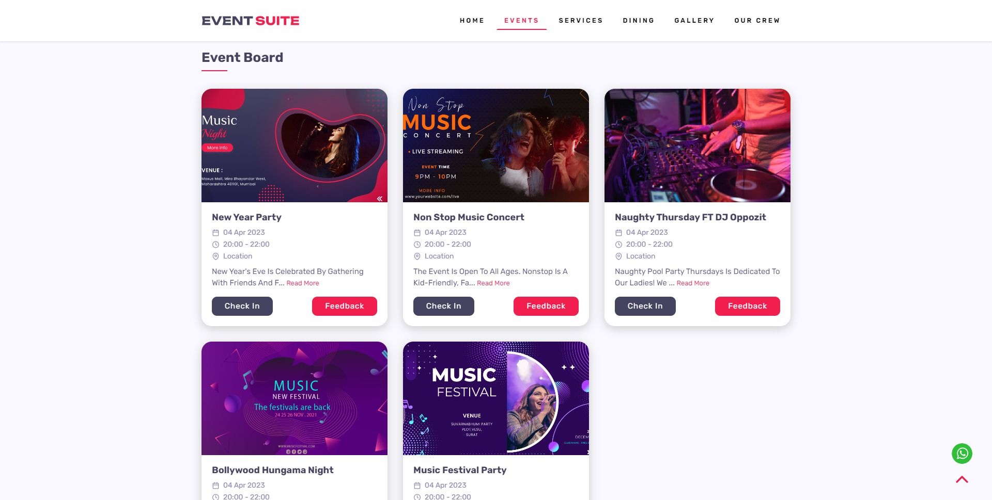Open the WhatsApp chat icon
992x500 pixels.
coord(962,454)
